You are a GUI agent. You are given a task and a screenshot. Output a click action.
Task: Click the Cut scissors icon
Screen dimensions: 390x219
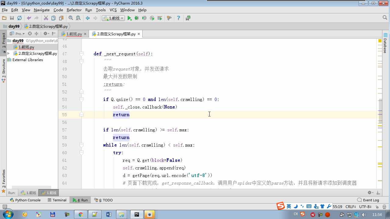pos(46,18)
